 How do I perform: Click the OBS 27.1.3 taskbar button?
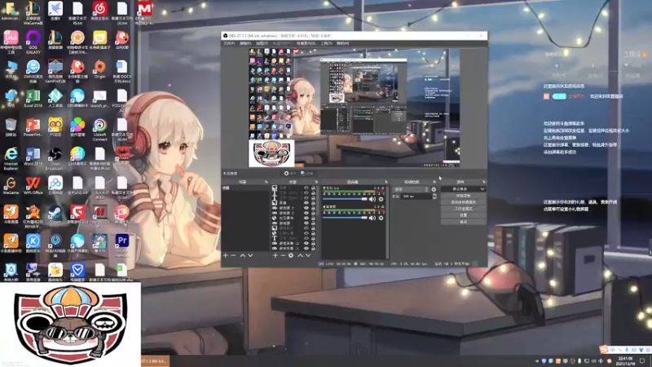[x=155, y=361]
